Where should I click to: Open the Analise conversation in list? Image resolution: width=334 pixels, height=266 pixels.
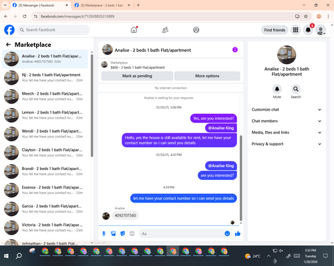pos(45,59)
